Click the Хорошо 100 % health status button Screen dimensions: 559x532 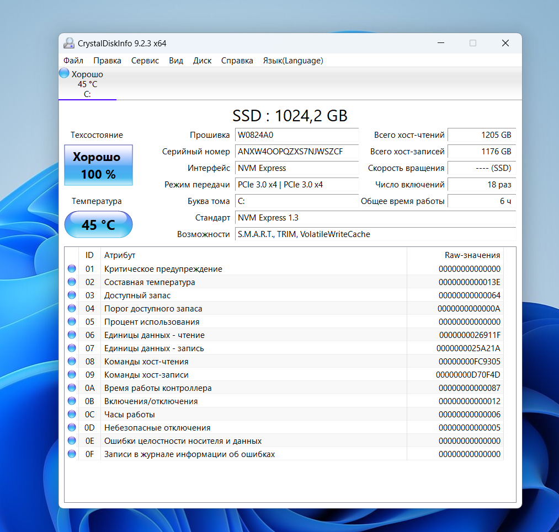pos(99,165)
